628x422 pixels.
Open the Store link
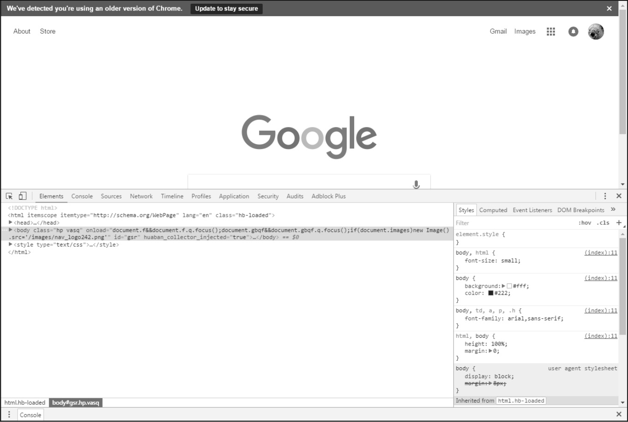(48, 31)
